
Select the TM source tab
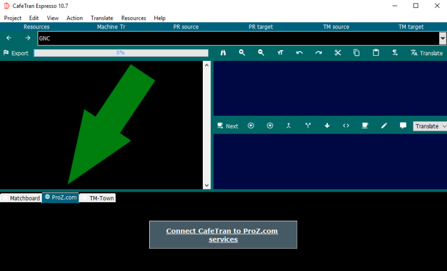pos(336,27)
